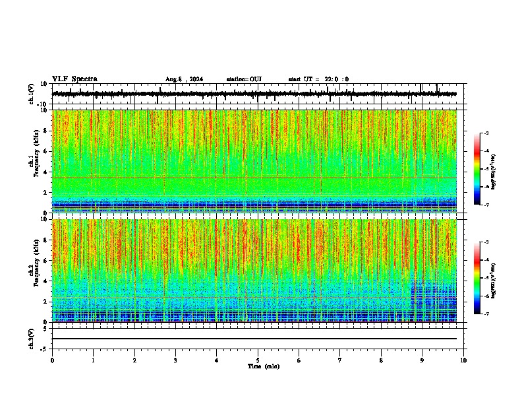Image resolution: width=522 pixels, height=404 pixels.
Task: Click the "4" minute tick on time axis
Action: (217, 360)
